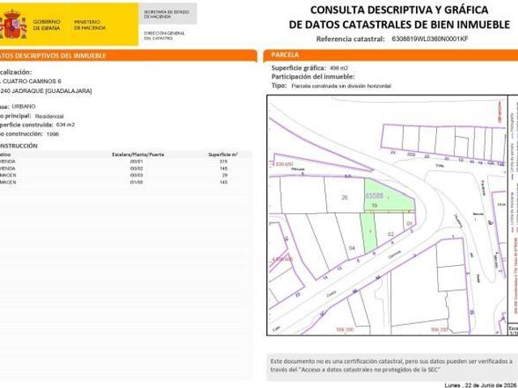Screen dimensions: 518x388
Task: Click the orange "DESCRIPTIVOS DEL INMUEBLE" header
Action: coord(128,56)
